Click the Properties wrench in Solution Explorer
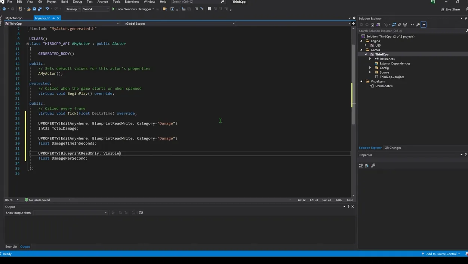This screenshot has width=468, height=264. (x=418, y=25)
